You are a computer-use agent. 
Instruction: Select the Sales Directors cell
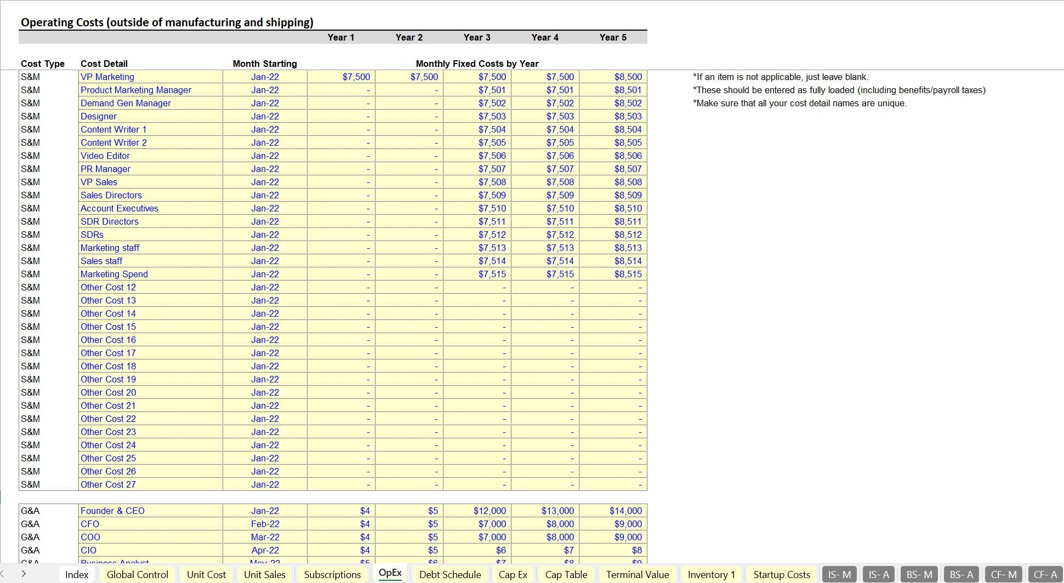[150, 195]
